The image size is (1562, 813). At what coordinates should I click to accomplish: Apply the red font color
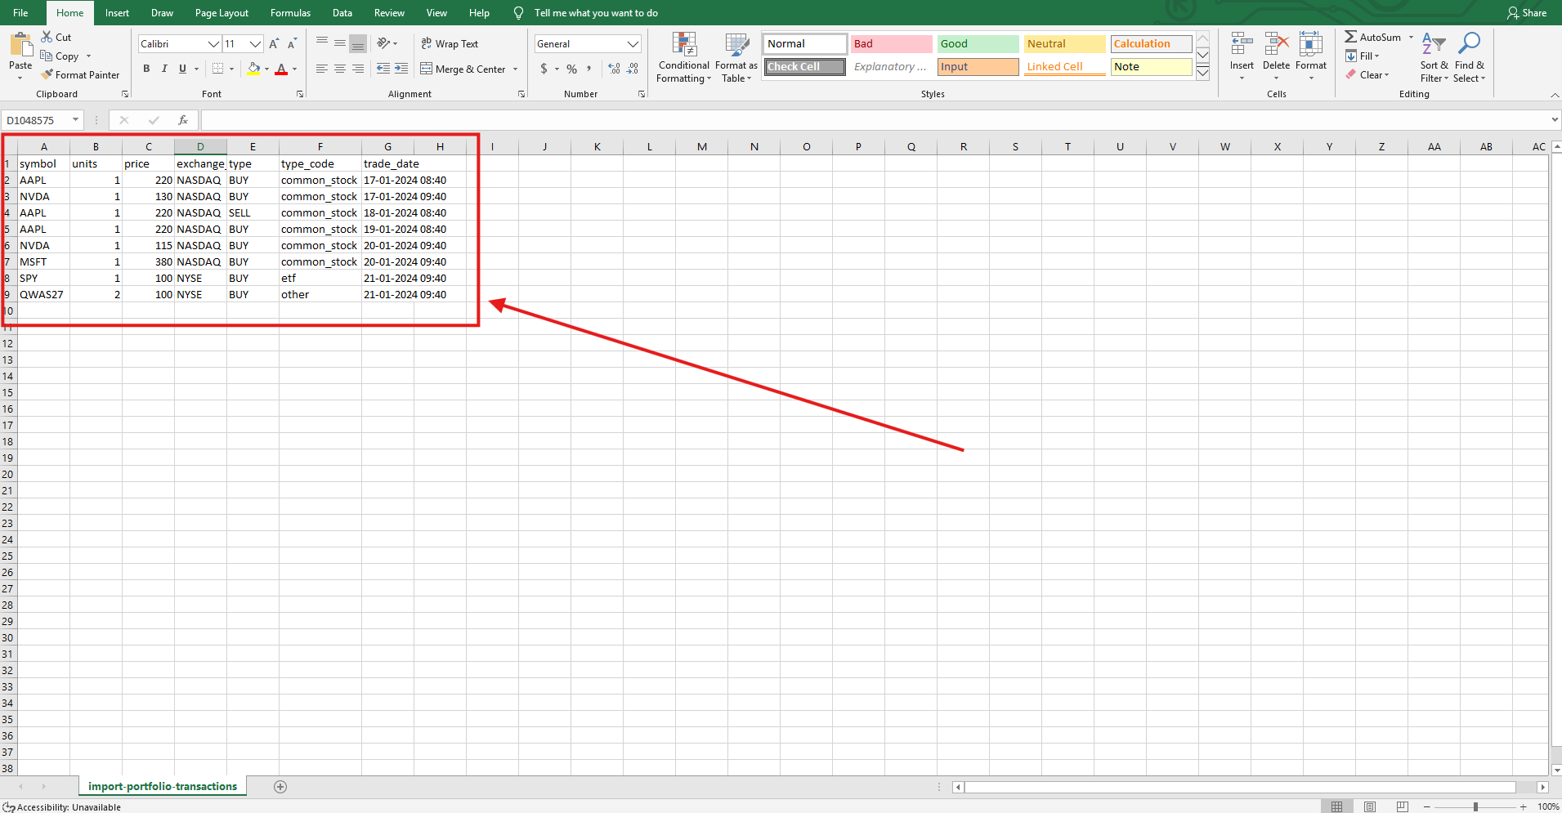pyautogui.click(x=281, y=69)
